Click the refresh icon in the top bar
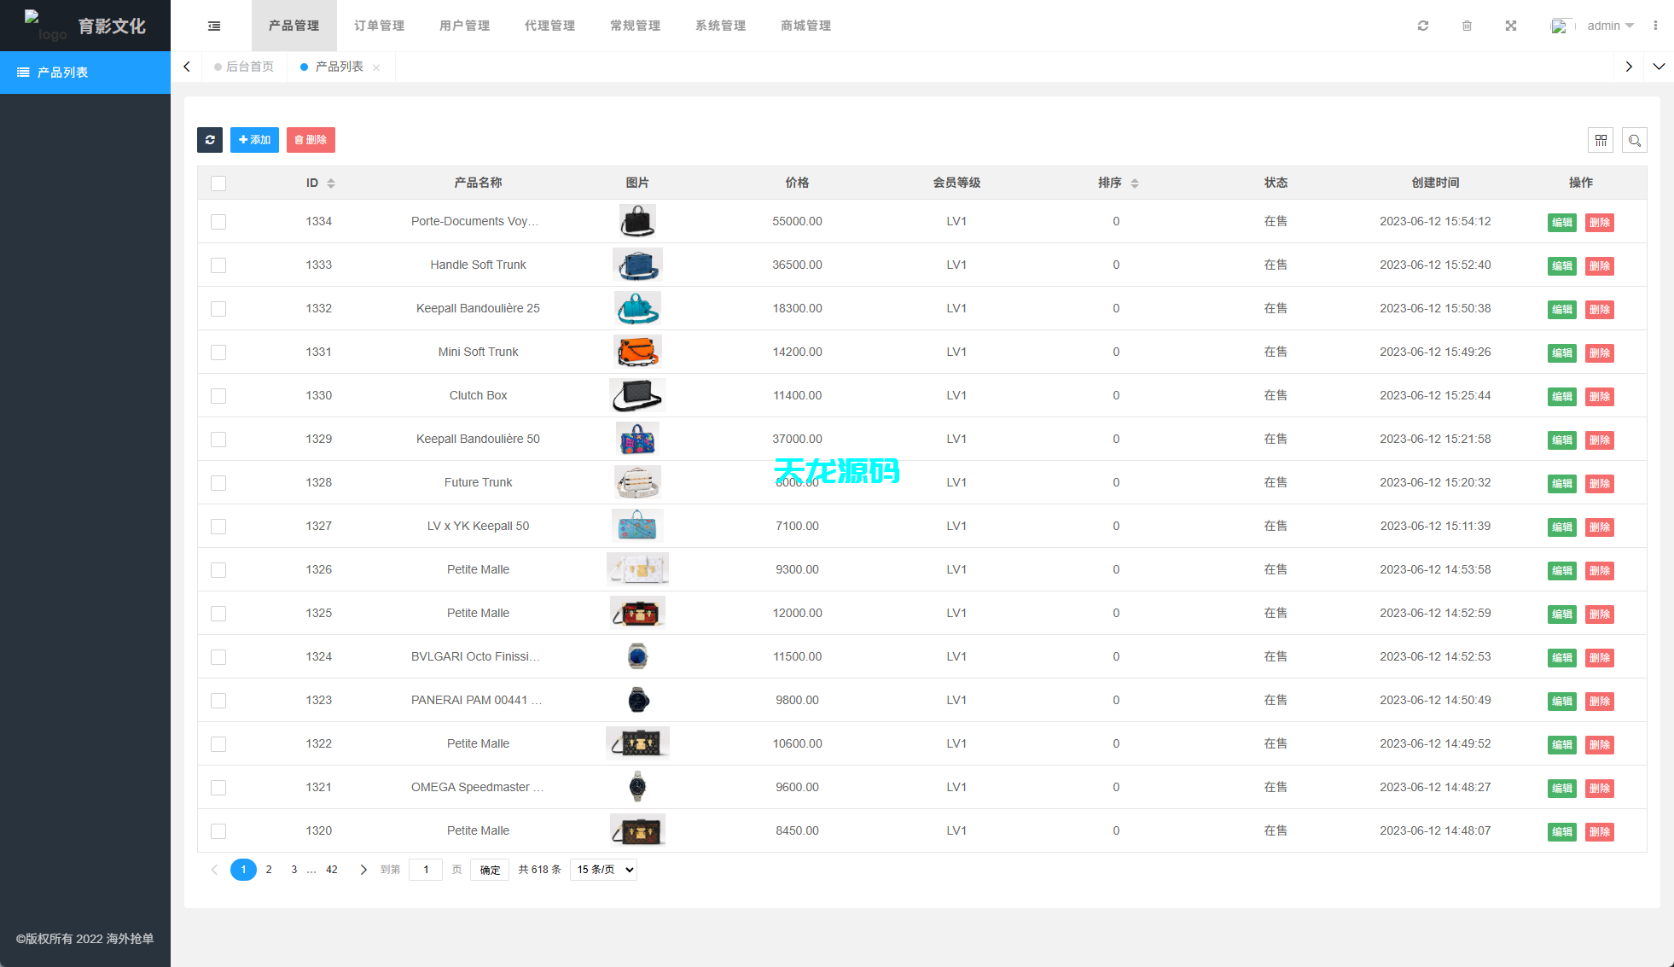 tap(1423, 26)
